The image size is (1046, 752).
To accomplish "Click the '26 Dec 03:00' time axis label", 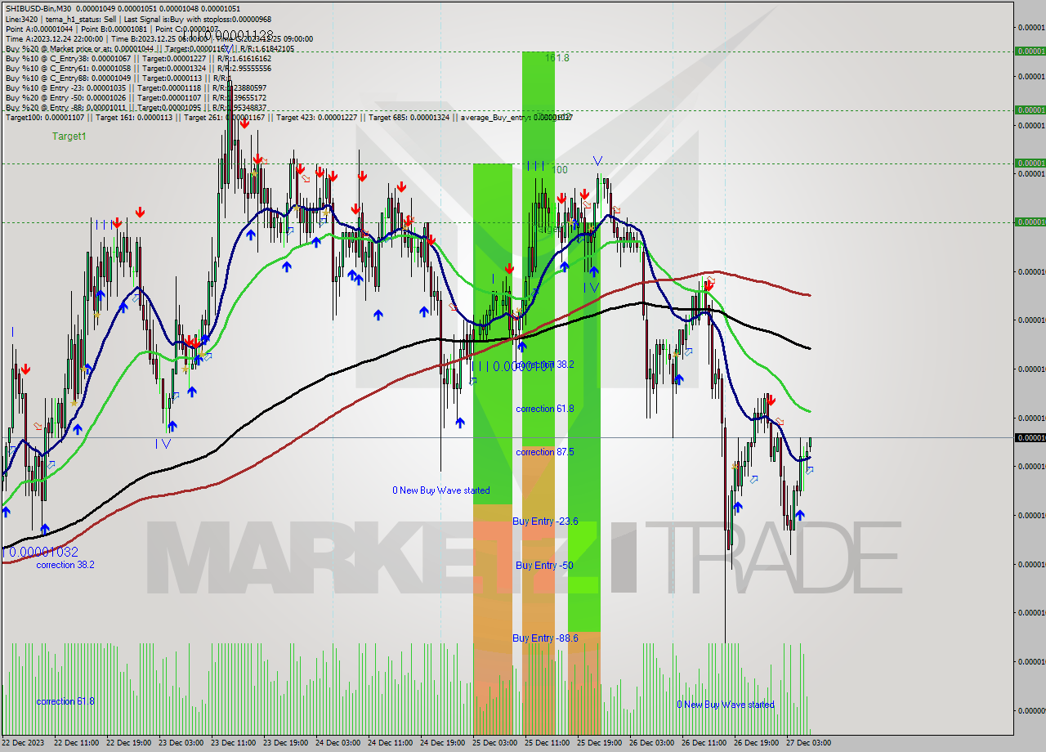I will (x=652, y=743).
